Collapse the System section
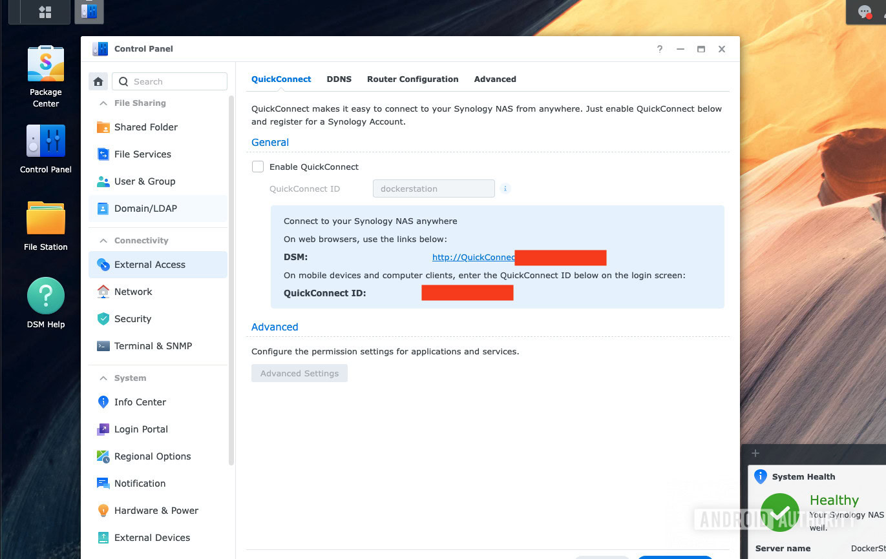Image resolution: width=886 pixels, height=559 pixels. [103, 378]
